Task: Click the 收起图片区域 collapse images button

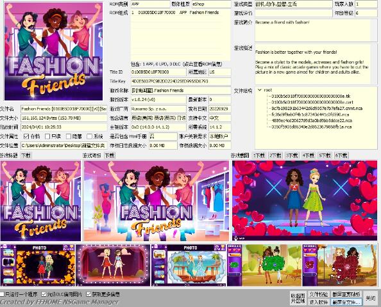Action: point(298,298)
